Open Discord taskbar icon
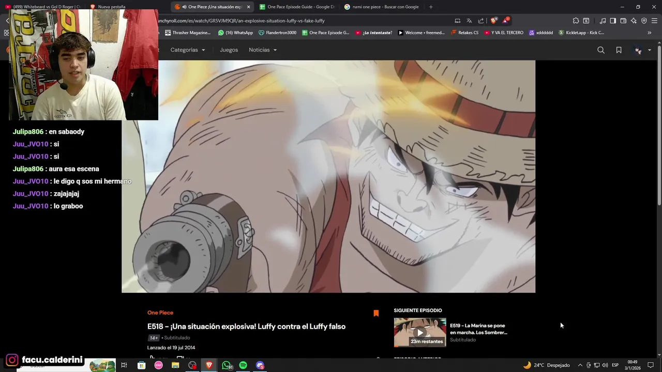The height and width of the screenshot is (372, 662). (x=260, y=365)
